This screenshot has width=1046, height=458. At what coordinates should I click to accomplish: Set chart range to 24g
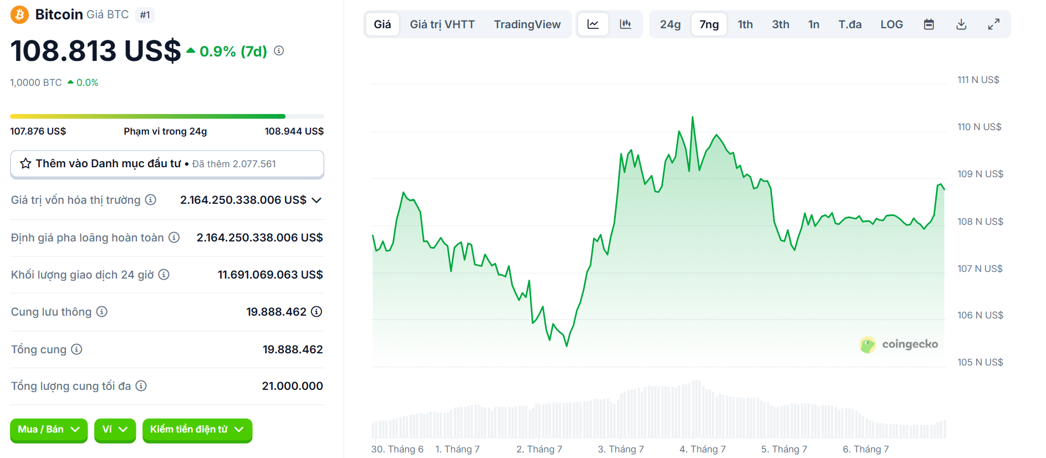670,24
